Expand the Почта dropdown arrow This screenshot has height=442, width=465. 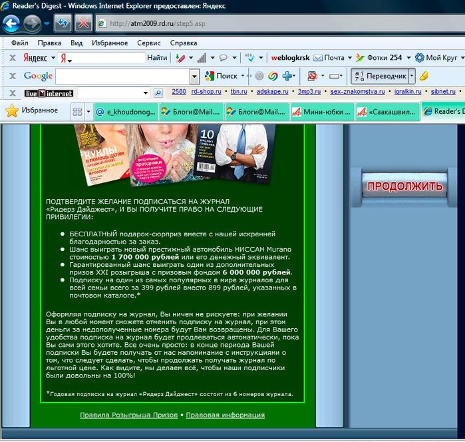(x=350, y=58)
